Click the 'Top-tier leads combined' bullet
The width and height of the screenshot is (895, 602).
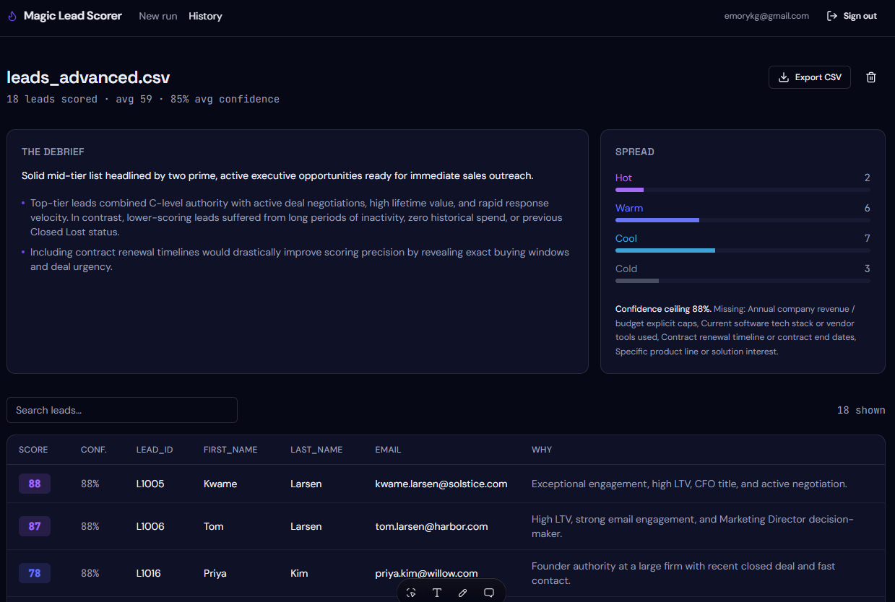pyautogui.click(x=296, y=217)
